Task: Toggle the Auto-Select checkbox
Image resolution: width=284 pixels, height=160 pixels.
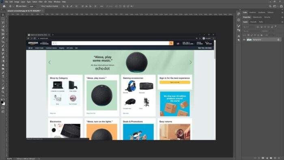Action: [17, 6]
